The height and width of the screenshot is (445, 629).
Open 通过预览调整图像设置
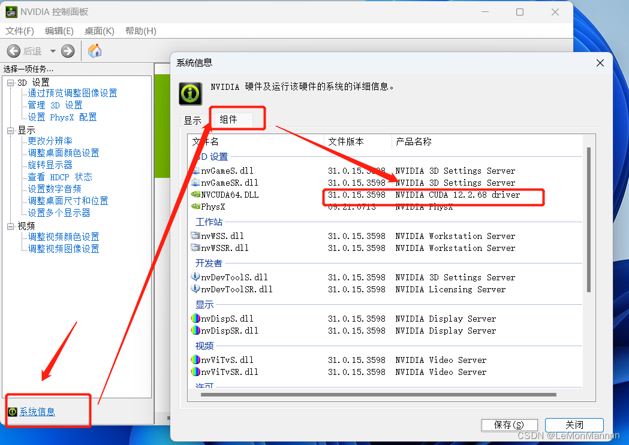(x=73, y=93)
